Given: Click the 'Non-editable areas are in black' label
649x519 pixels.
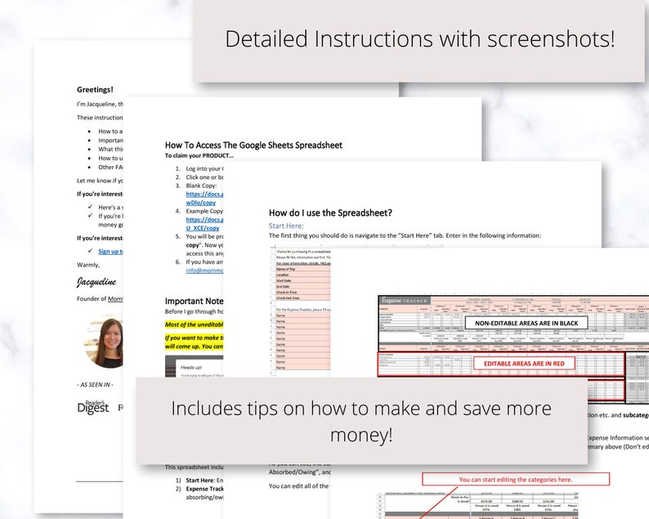Looking at the screenshot, I should (x=526, y=323).
